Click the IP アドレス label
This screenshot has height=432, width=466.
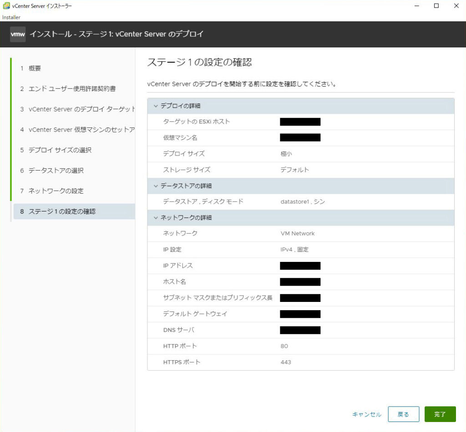pyautogui.click(x=178, y=266)
